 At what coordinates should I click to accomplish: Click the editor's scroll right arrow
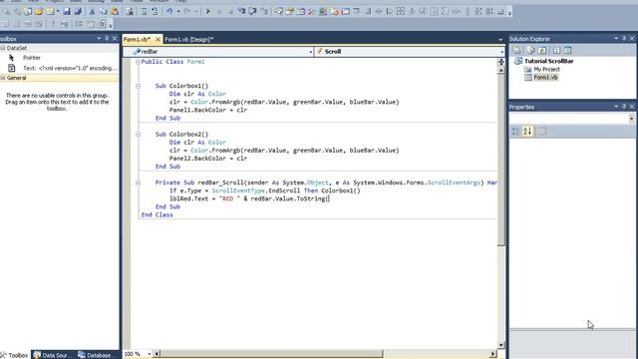pyautogui.click(x=493, y=354)
